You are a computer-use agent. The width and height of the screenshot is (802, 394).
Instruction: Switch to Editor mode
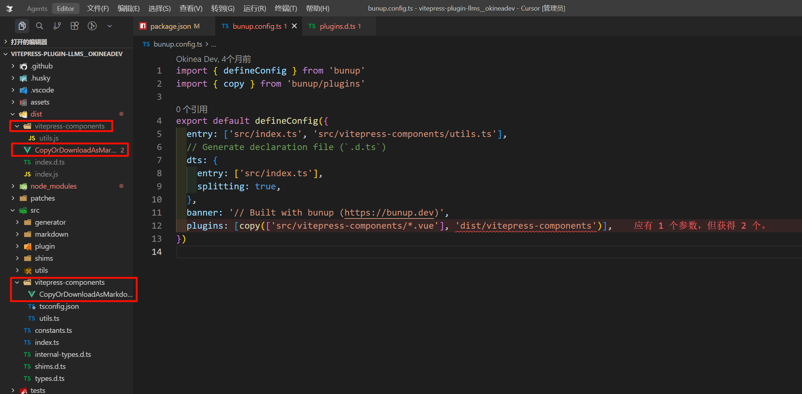65,8
